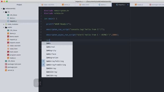Click the file icon in the window title
The image size is (164, 92).
[x=74, y=2]
